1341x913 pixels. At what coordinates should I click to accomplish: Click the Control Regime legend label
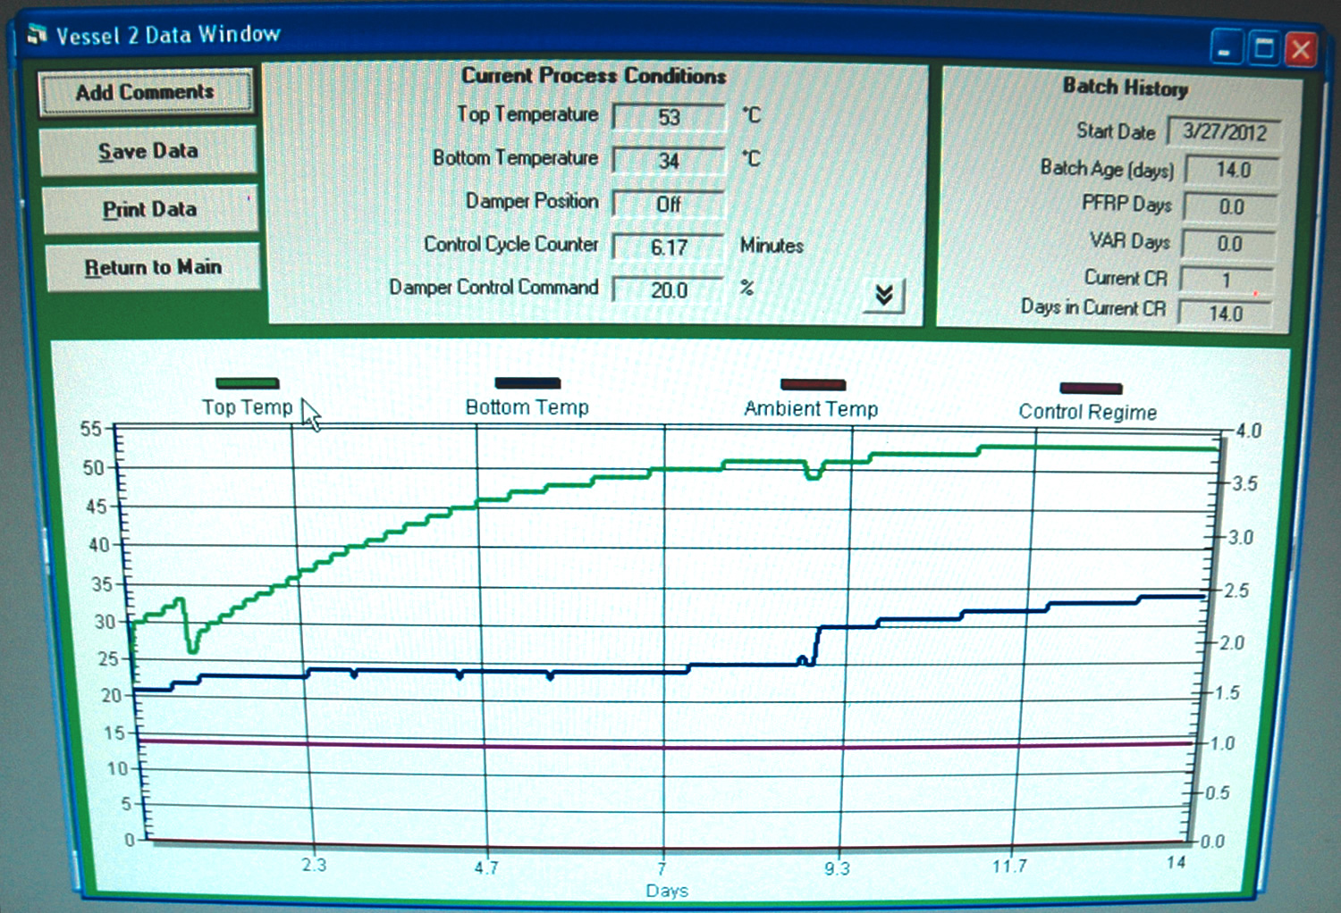click(1087, 412)
